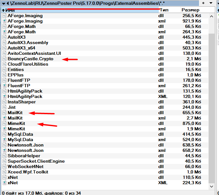Click the vertical scrollbar thumb
This screenshot has width=219, height=195.
click(211, 108)
